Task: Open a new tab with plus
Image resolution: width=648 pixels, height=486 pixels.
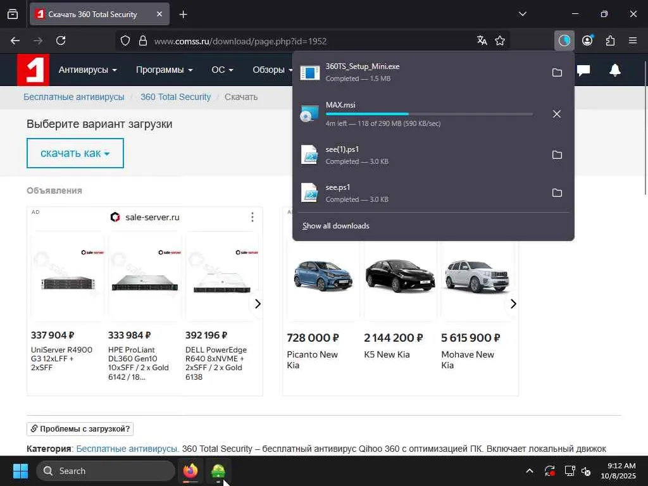Action: (183, 15)
